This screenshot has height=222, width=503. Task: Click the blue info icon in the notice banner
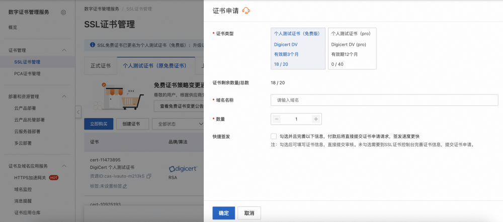[x=93, y=45]
